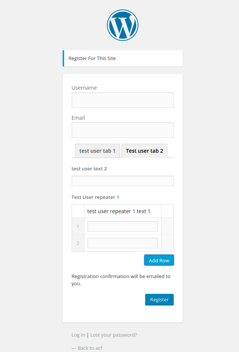This screenshot has width=239, height=352.
Task: Switch to Test user tab 2
Action: click(144, 150)
